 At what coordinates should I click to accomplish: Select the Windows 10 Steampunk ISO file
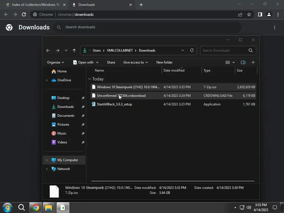point(173,87)
